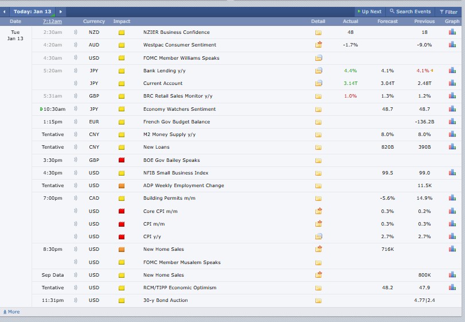The width and height of the screenshot is (465, 322).
Task: Toggle alert speaker for NFIB Small Business Index
Action: click(76, 173)
